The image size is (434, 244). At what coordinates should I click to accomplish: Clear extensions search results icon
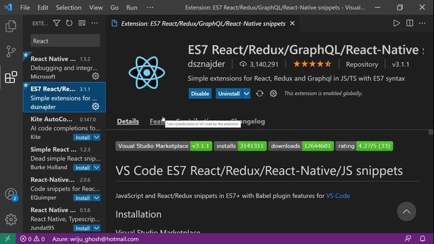coord(82,23)
